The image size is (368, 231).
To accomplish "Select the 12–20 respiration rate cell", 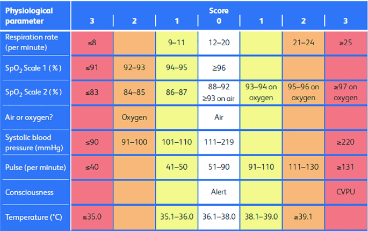I will pyautogui.click(x=219, y=43).
